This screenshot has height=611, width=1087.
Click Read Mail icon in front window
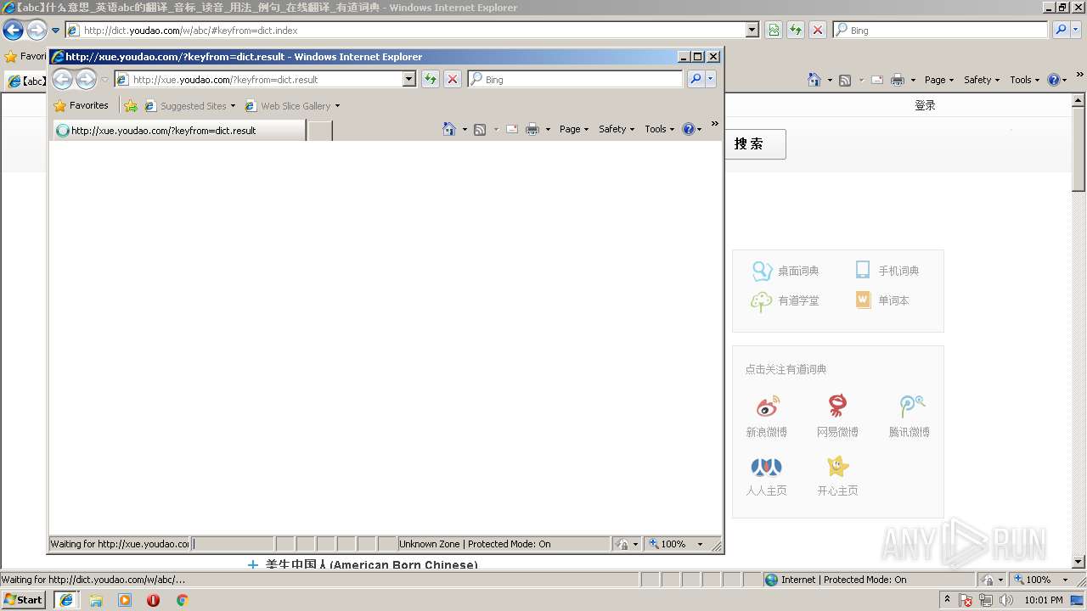tap(512, 129)
